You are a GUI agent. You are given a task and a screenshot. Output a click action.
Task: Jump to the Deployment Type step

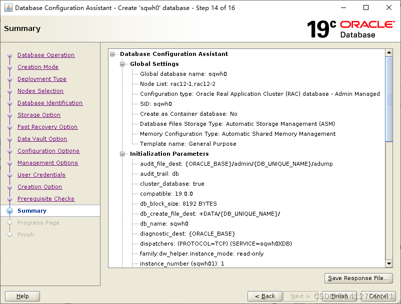tap(42, 79)
